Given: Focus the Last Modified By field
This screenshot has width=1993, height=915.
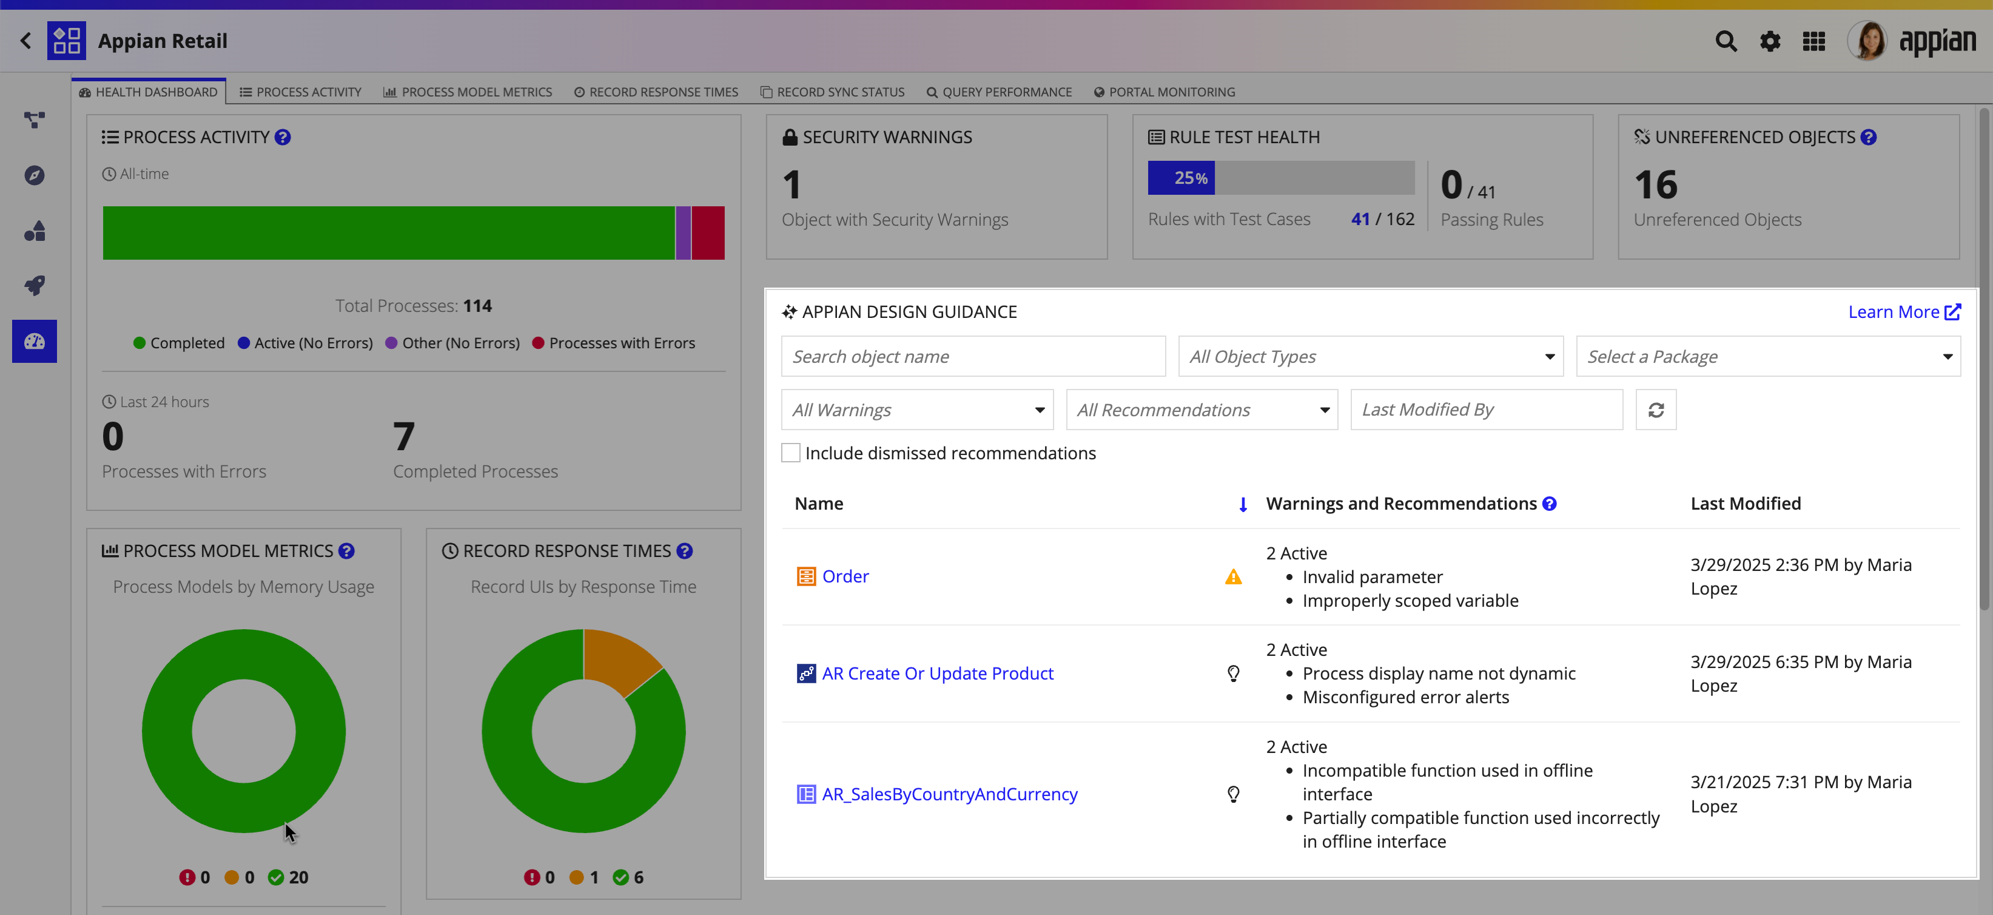Looking at the screenshot, I should (1486, 410).
